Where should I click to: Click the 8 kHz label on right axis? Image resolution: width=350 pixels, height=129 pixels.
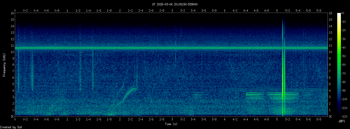coord(330,65)
